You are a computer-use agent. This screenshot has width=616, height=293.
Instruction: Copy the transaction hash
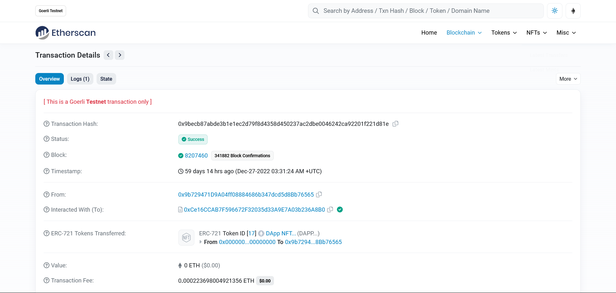coord(395,124)
